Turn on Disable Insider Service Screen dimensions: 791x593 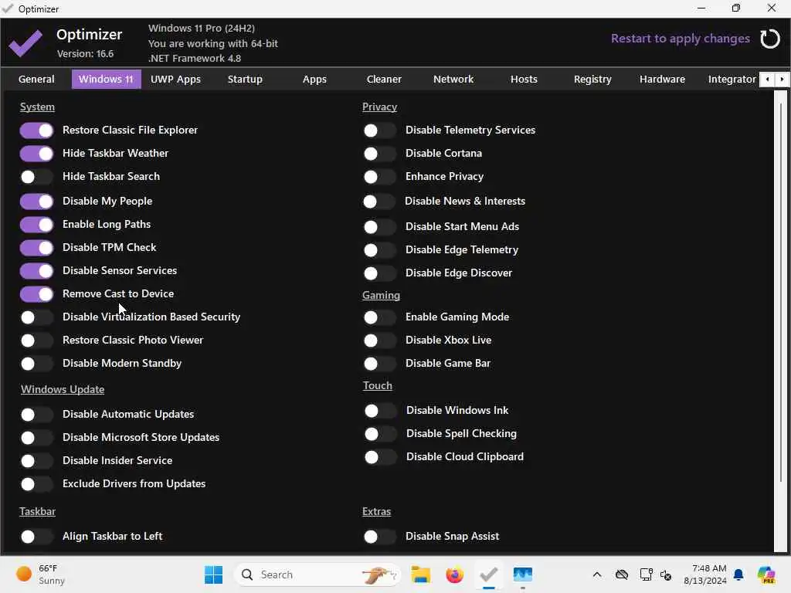(36, 461)
